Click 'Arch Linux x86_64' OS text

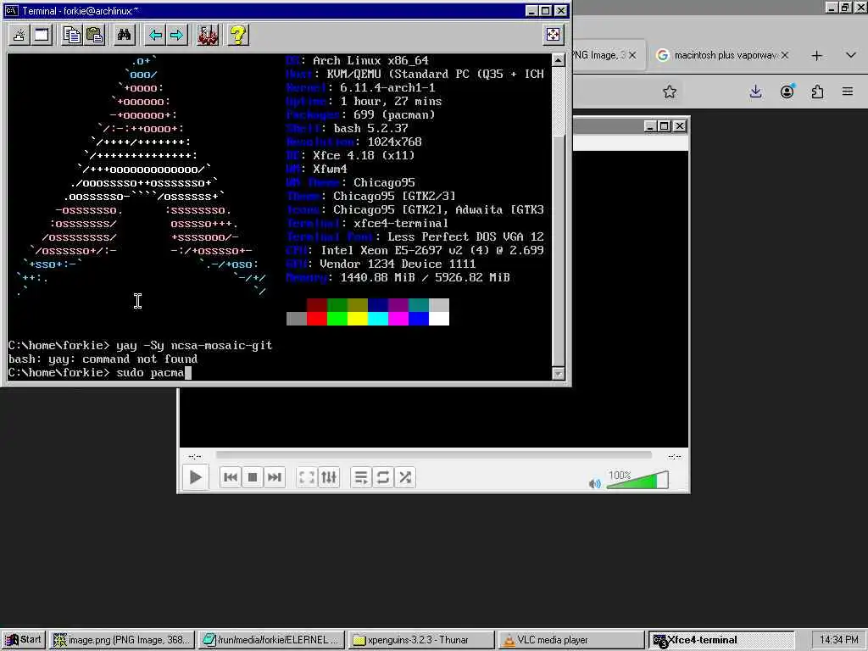tap(371, 60)
